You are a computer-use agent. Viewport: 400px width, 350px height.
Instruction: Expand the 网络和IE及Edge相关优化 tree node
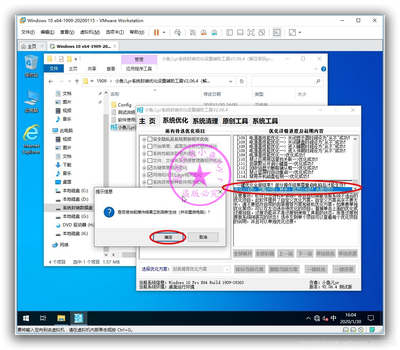click(x=144, y=175)
